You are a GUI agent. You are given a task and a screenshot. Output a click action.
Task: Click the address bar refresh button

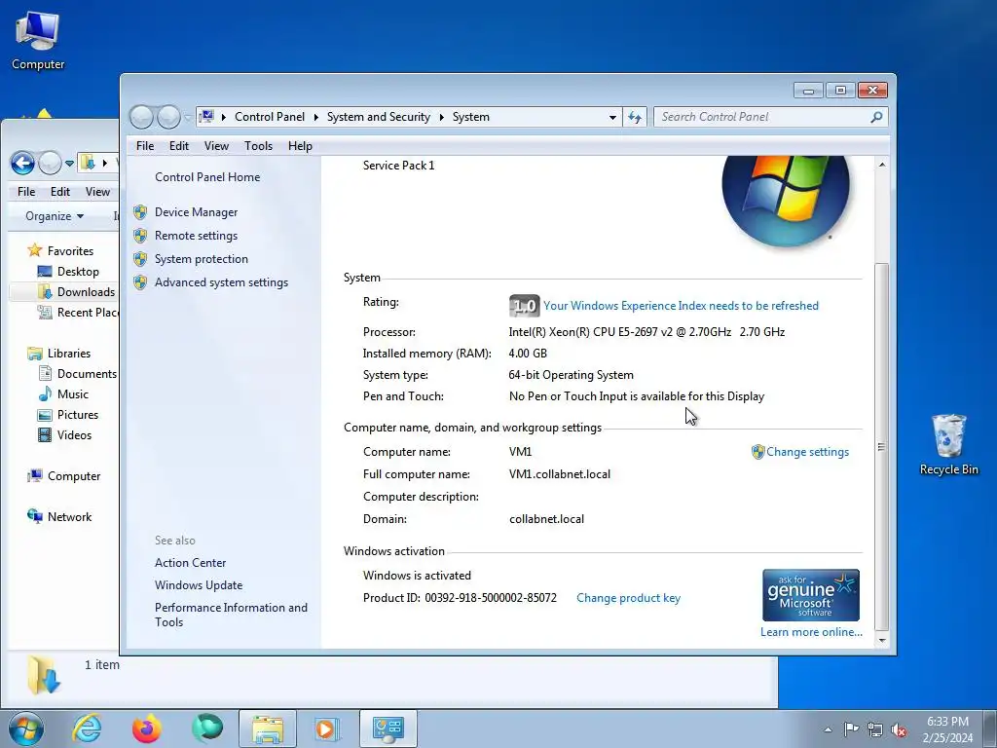point(635,117)
